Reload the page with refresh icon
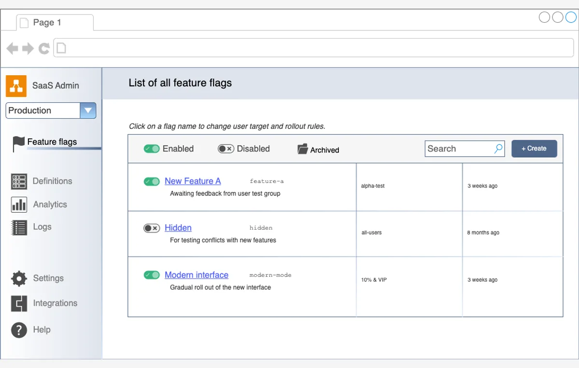 pos(44,48)
